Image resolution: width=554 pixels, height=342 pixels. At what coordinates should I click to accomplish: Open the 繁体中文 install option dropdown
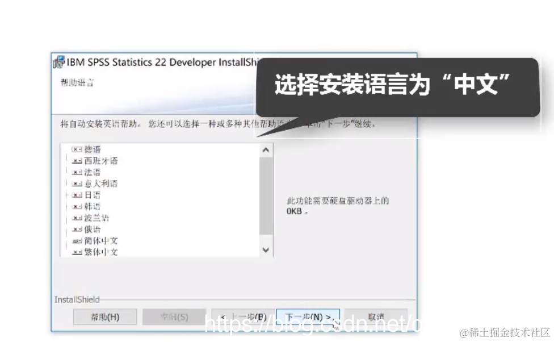point(76,252)
